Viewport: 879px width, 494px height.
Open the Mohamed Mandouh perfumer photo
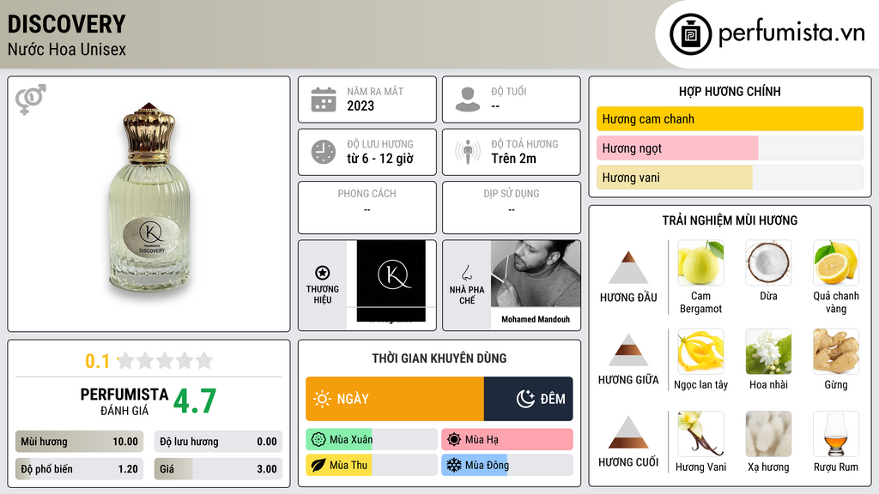[x=536, y=274]
